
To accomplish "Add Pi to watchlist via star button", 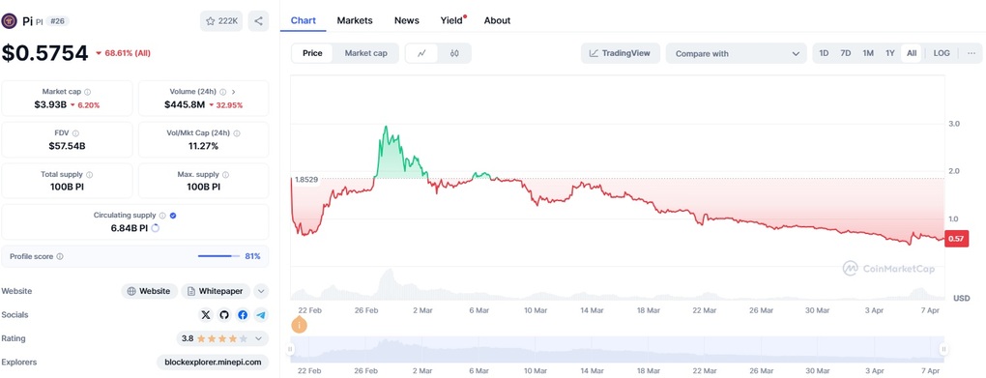I will point(221,20).
